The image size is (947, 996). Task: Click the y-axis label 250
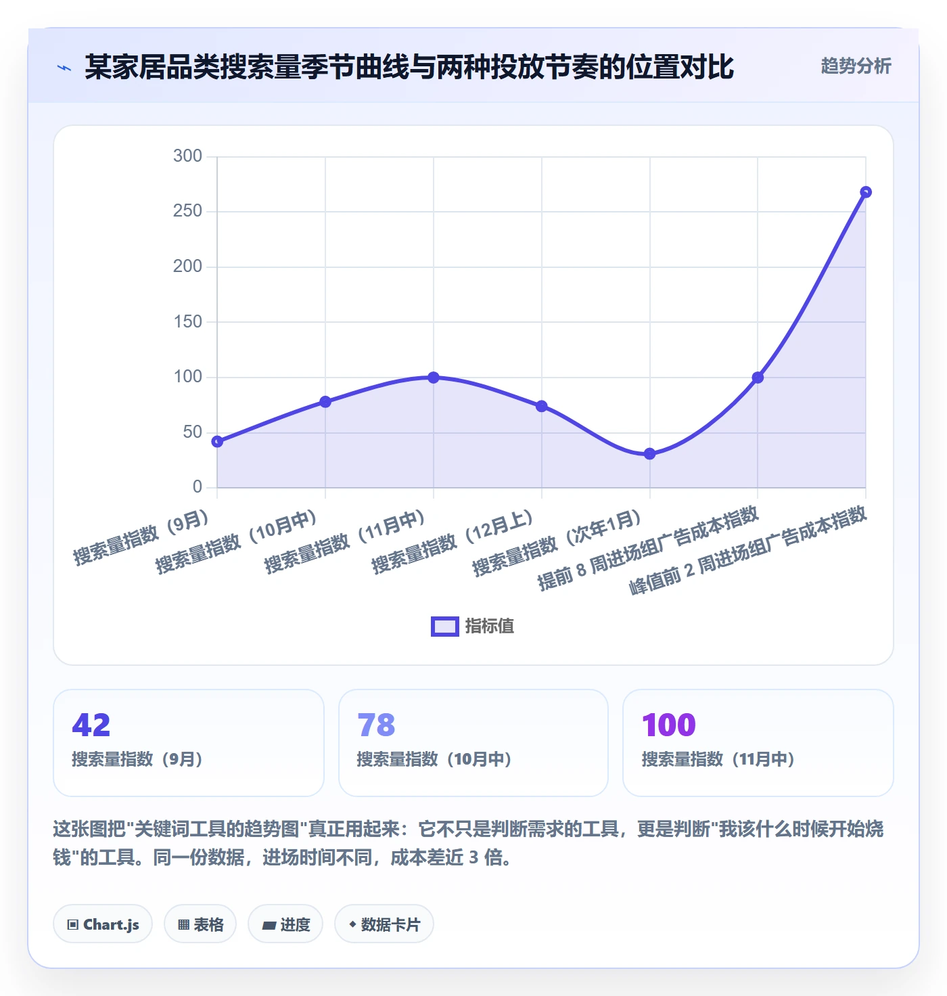pos(187,211)
